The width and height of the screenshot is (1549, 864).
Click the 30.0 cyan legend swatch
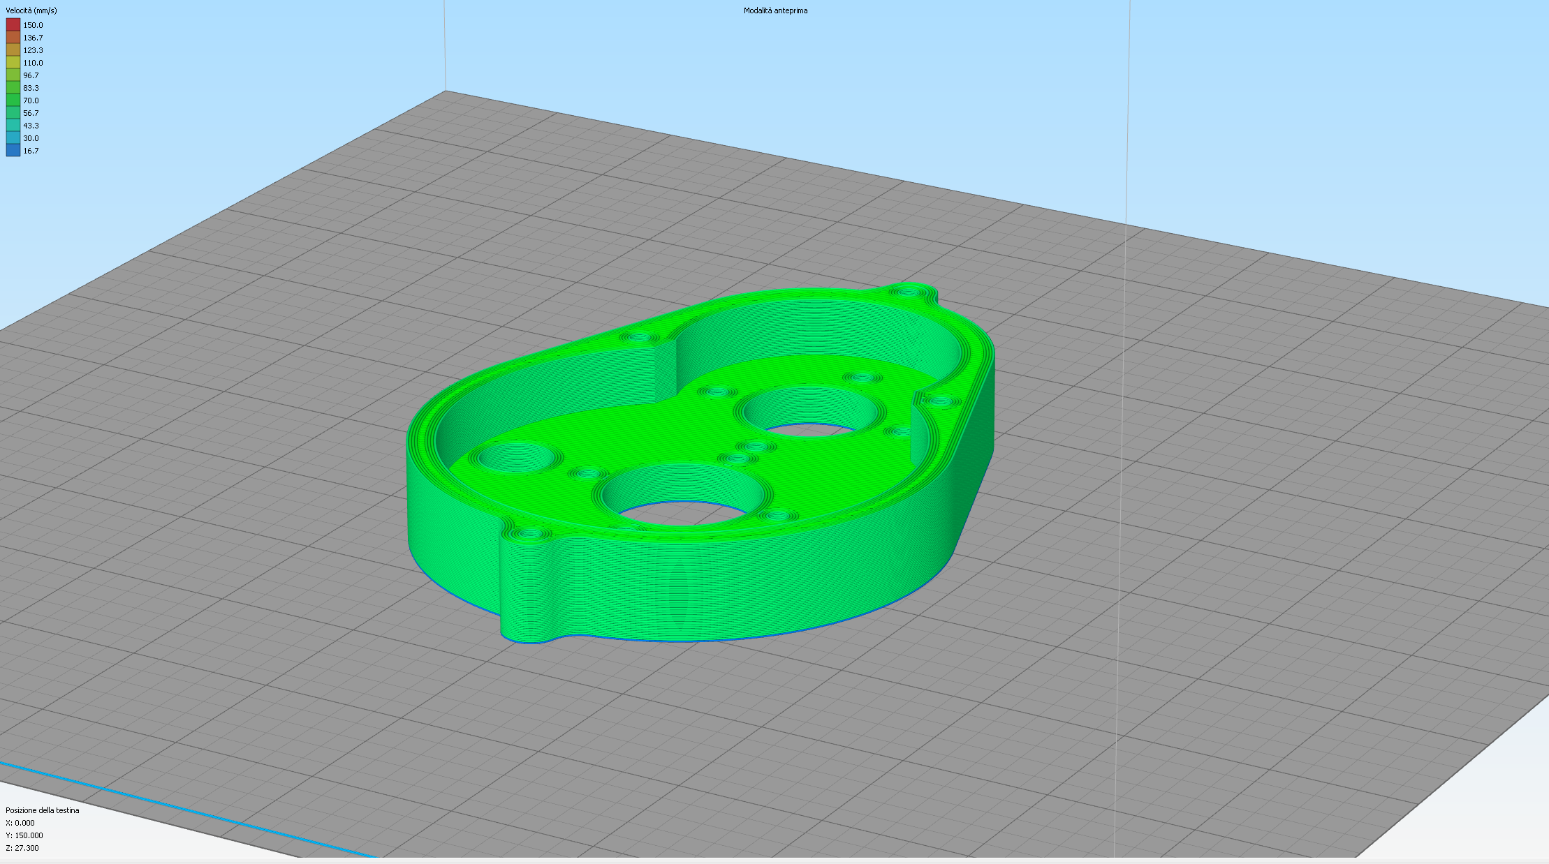click(x=13, y=138)
